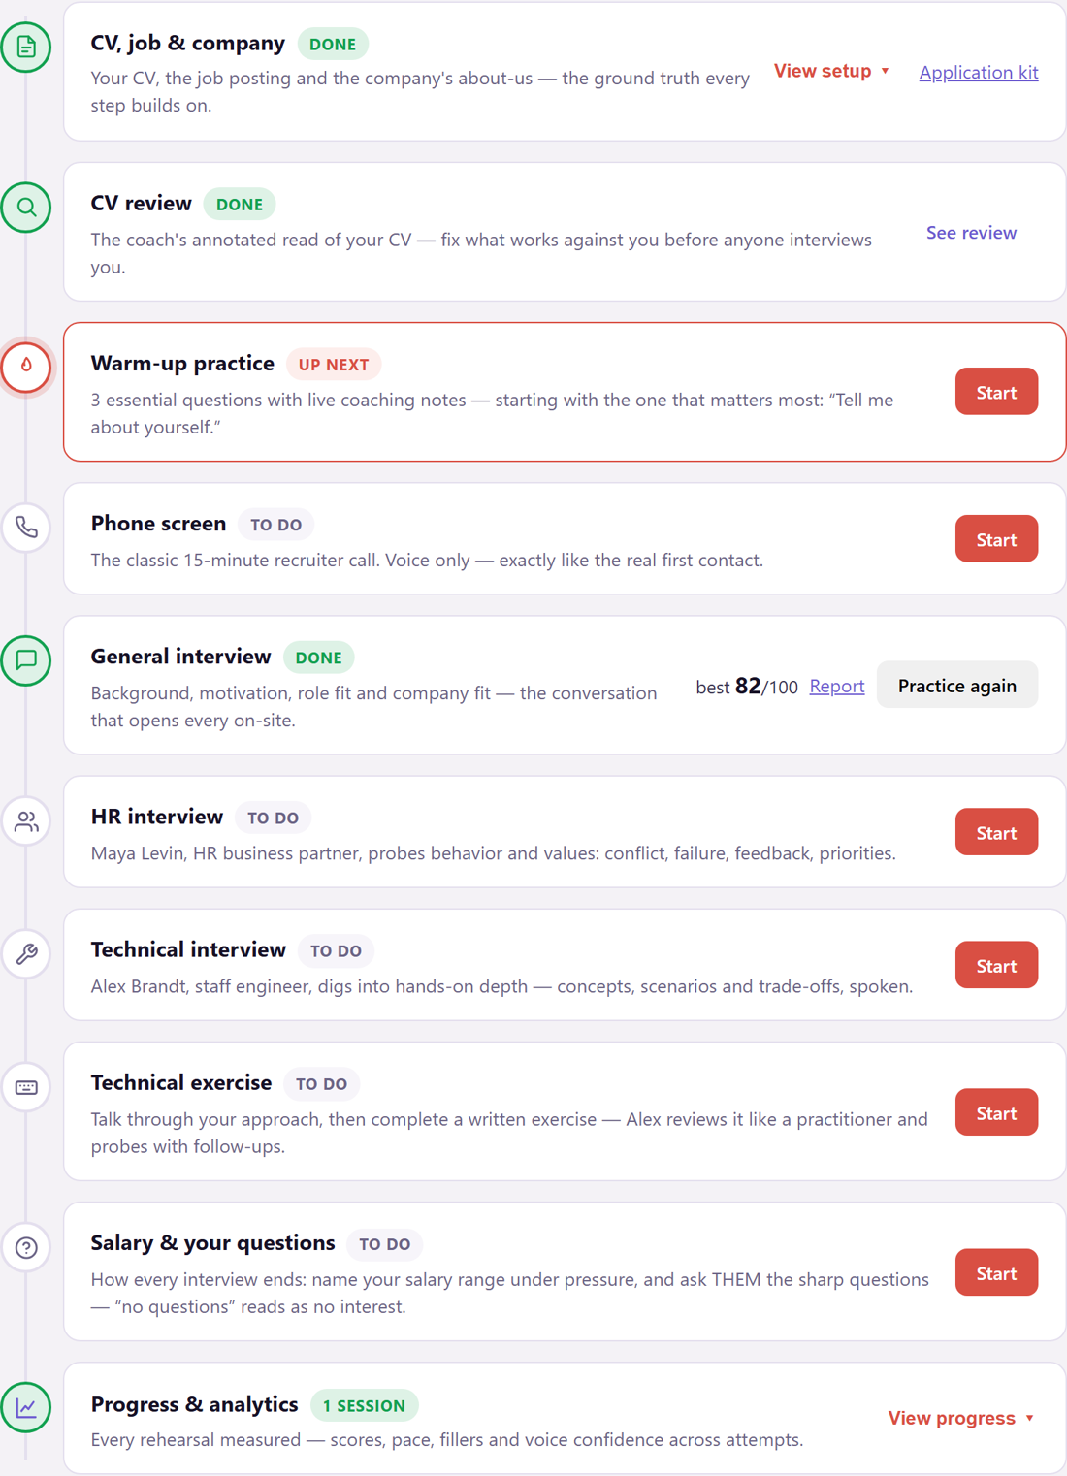
Task: Click the phone icon for Phone screen step
Action: pos(26,527)
